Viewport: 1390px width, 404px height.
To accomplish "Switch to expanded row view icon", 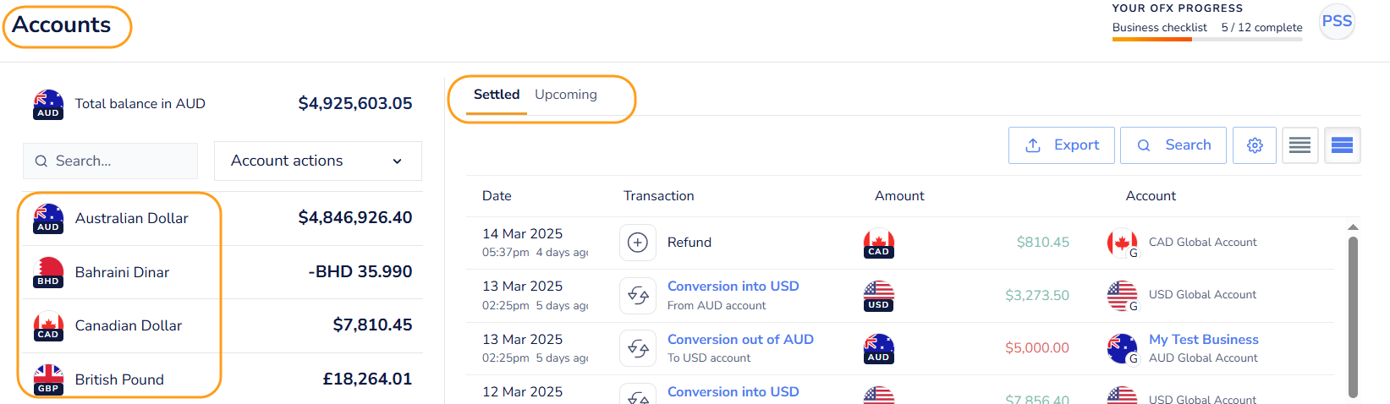I will pos(1343,145).
